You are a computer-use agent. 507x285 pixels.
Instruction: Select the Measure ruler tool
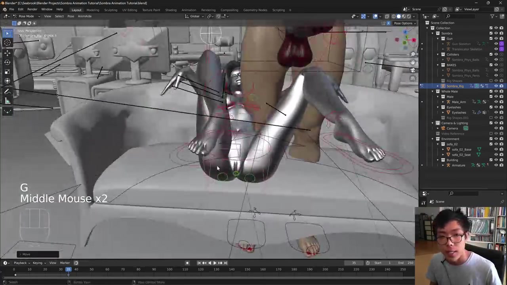[7, 101]
